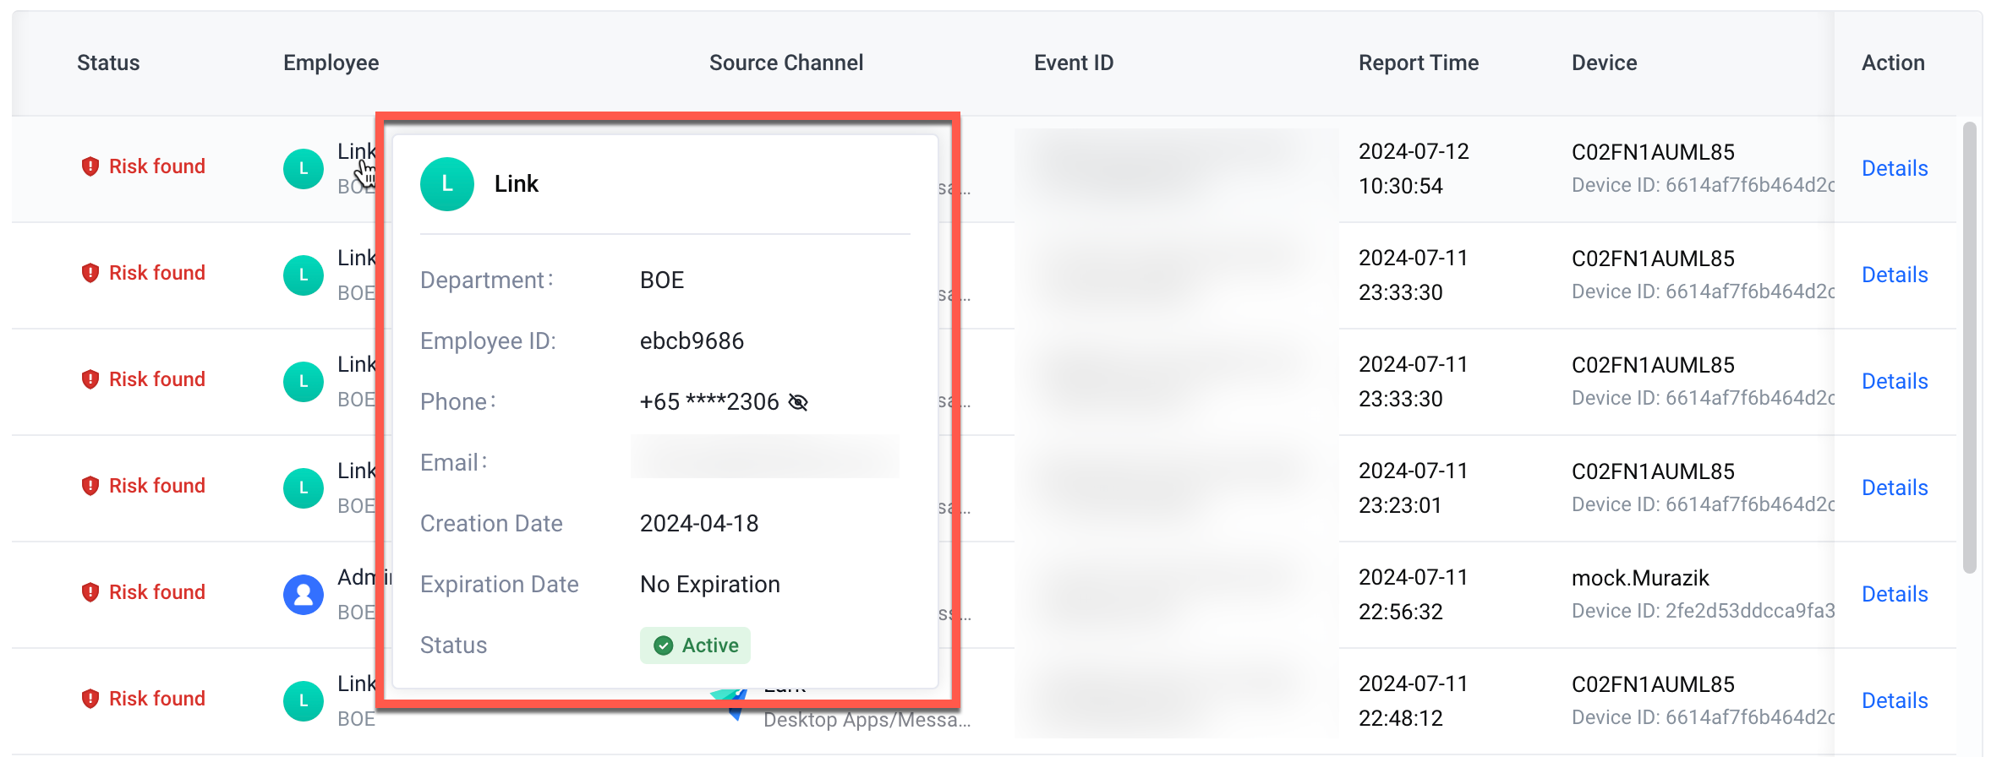2002x757 pixels.
Task: Click the 2024-07-11 22:56:32 report time
Action: (x=1414, y=595)
